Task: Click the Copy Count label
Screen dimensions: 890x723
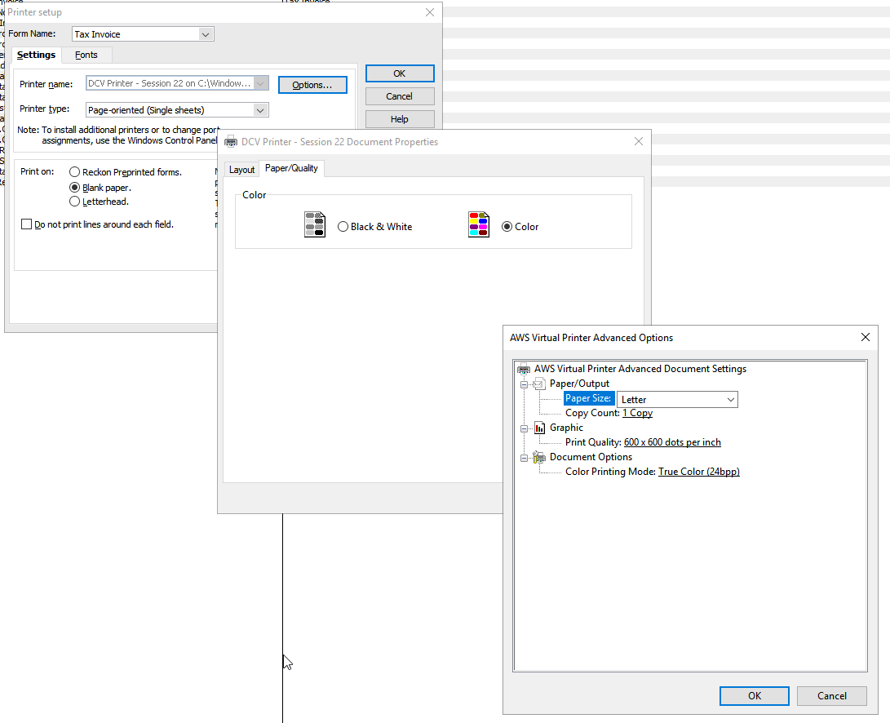Action: click(x=592, y=413)
